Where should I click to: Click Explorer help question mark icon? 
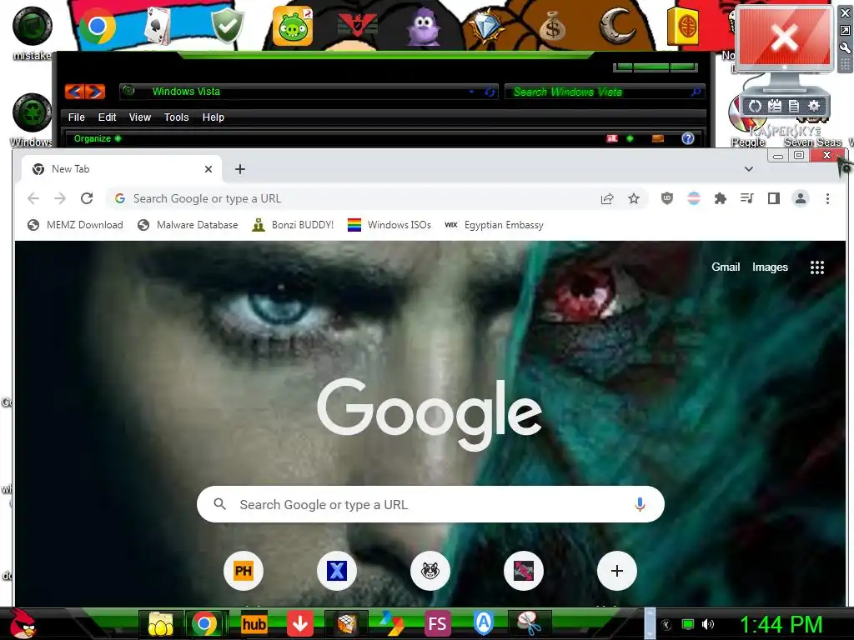click(688, 139)
